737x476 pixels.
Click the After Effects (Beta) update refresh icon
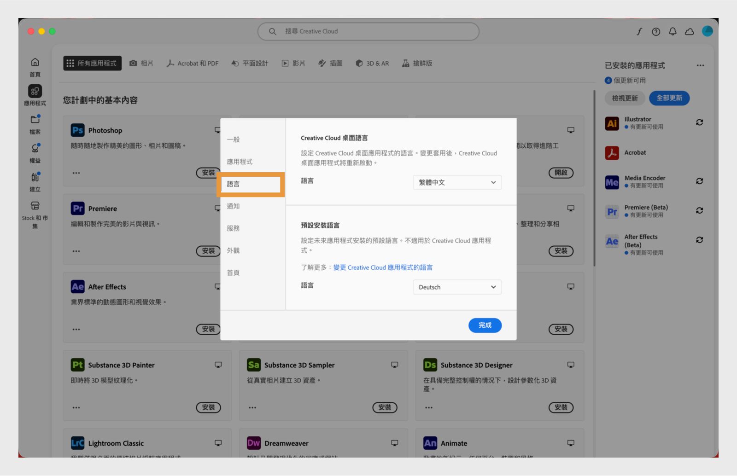tap(699, 240)
